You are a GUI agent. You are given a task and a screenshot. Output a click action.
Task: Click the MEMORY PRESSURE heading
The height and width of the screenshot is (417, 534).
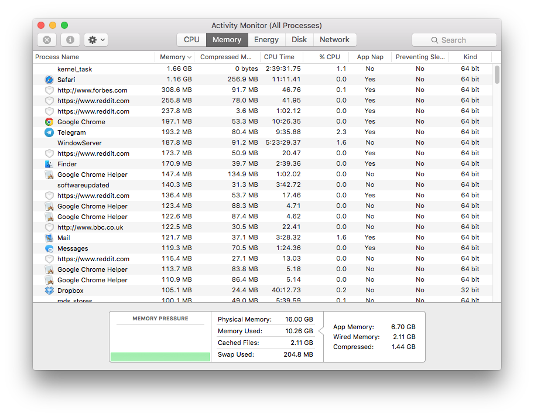point(160,319)
